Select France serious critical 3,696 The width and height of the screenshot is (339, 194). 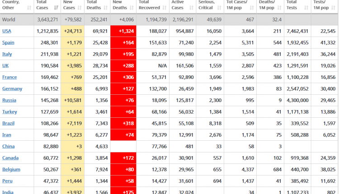[215, 77]
